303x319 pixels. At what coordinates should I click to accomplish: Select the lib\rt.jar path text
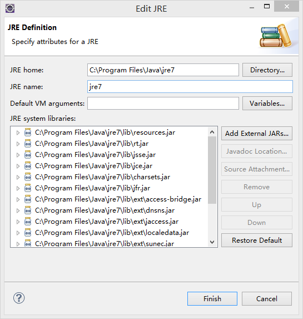pos(92,144)
